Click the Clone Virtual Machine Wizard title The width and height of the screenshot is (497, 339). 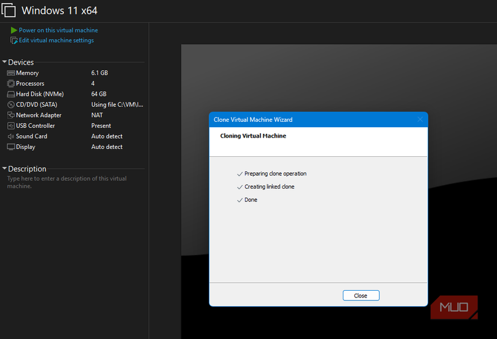[x=253, y=119]
